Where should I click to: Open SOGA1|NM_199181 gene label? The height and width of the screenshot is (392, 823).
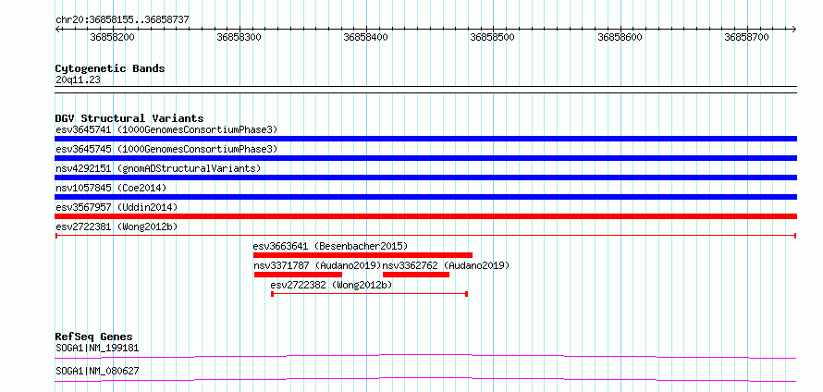pyautogui.click(x=97, y=348)
